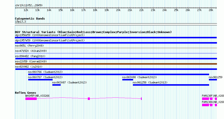Open the FAM138A gene label
The image size is (224, 119).
tap(213, 102)
